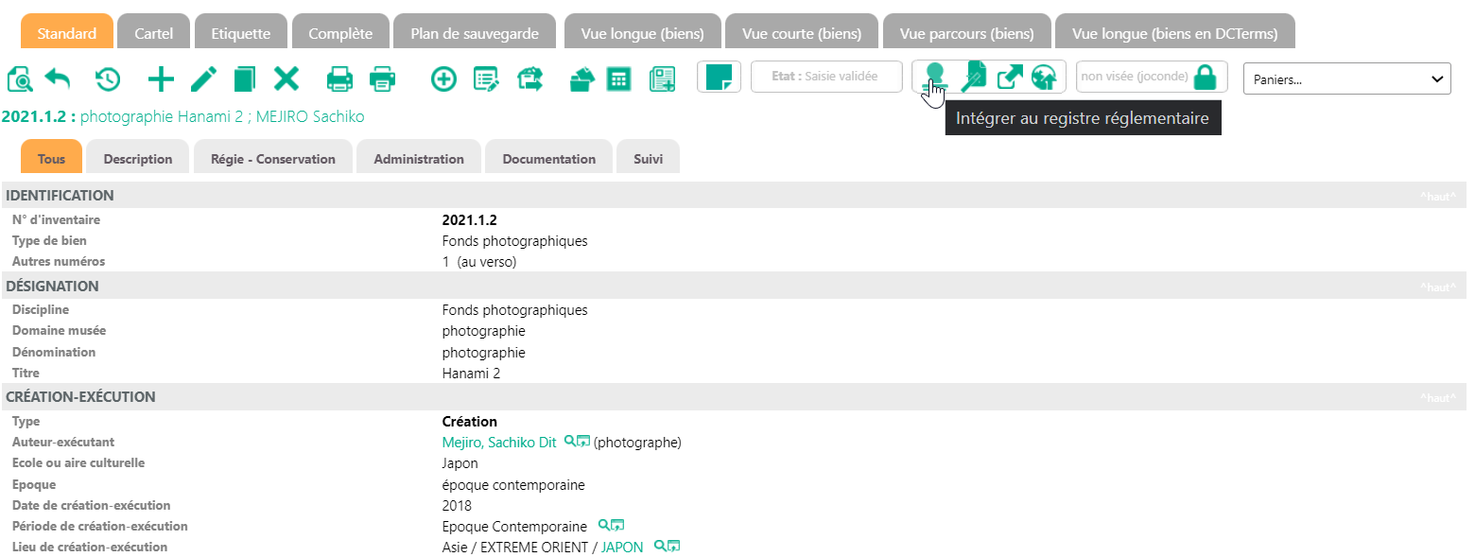Image resolution: width=1475 pixels, height=557 pixels.
Task: Open the Plan de sauvegarde tab
Action: click(x=475, y=33)
